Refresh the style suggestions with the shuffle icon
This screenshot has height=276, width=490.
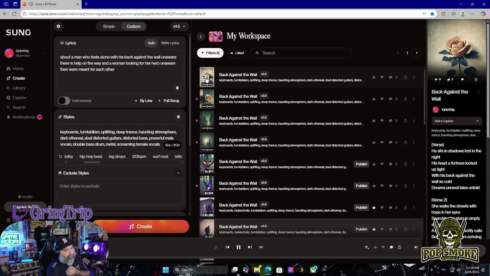pos(60,156)
